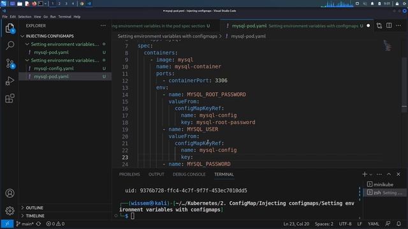The image size is (408, 229).
Task: Click in the terminal prompt input
Action: (133, 216)
